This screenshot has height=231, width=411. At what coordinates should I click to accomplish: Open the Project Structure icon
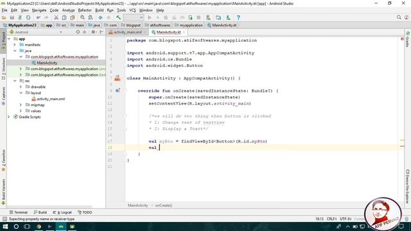click(x=218, y=17)
